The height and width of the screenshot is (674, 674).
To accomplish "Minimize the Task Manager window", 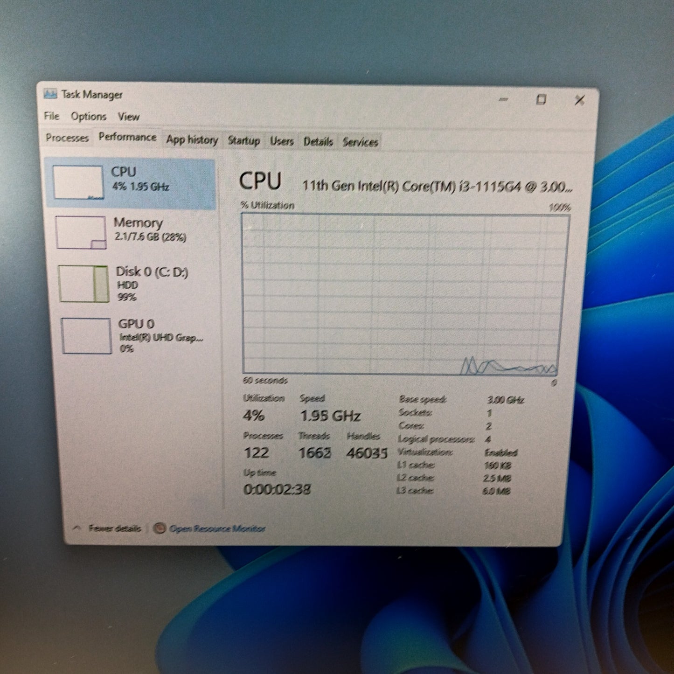I will [503, 99].
